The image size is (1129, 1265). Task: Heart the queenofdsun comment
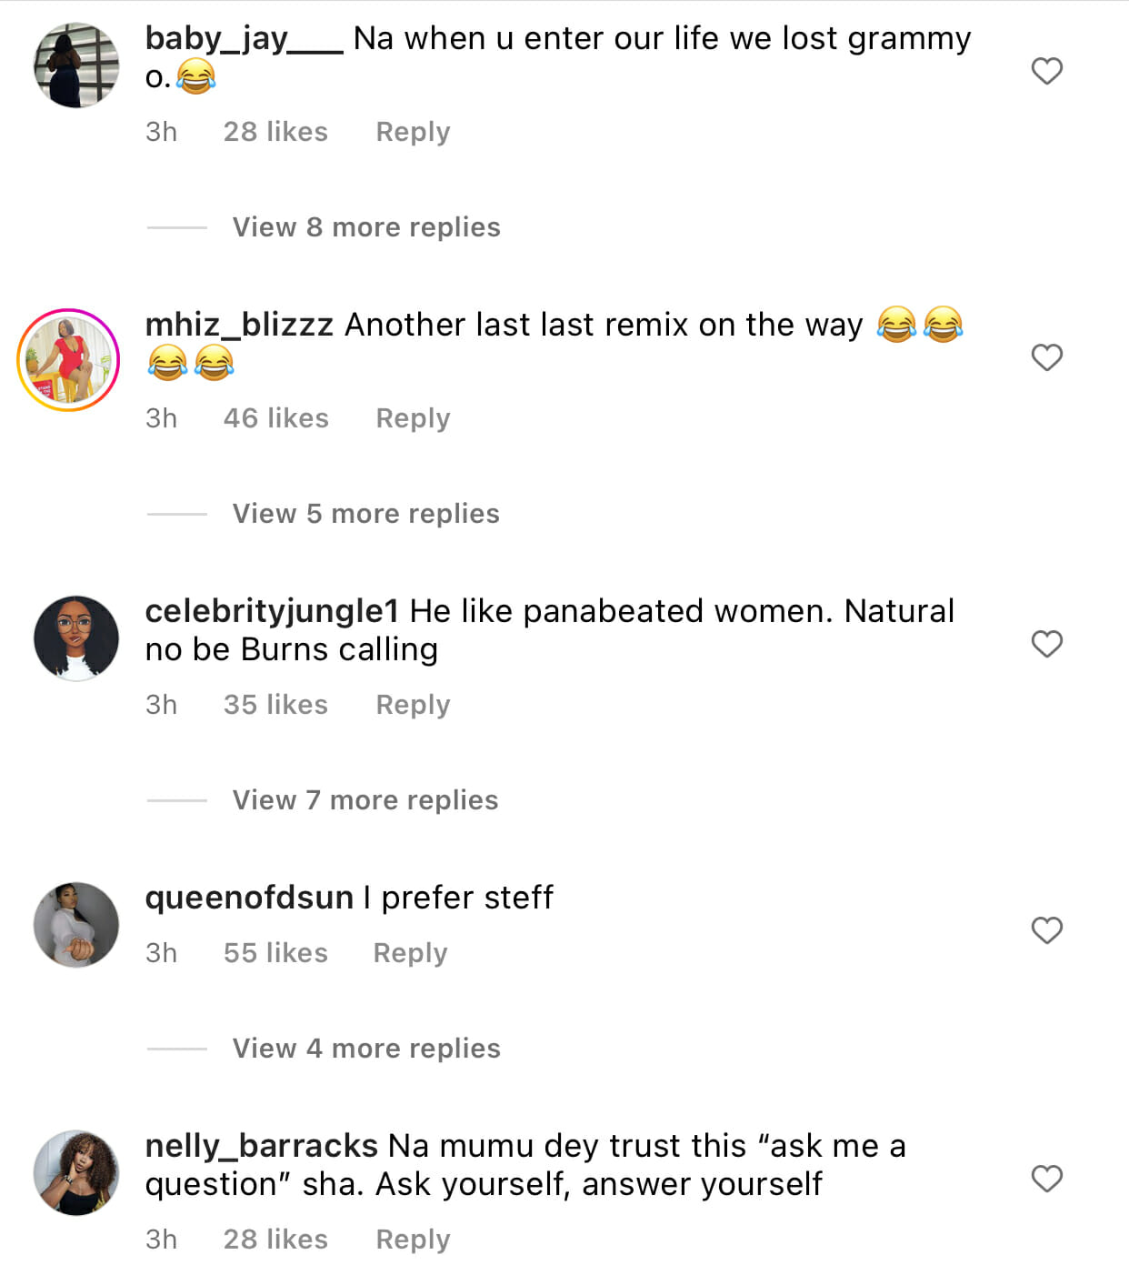point(1046,930)
